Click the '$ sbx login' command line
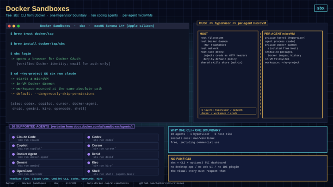Screen dimensions: 333x187 [x=21, y=54]
